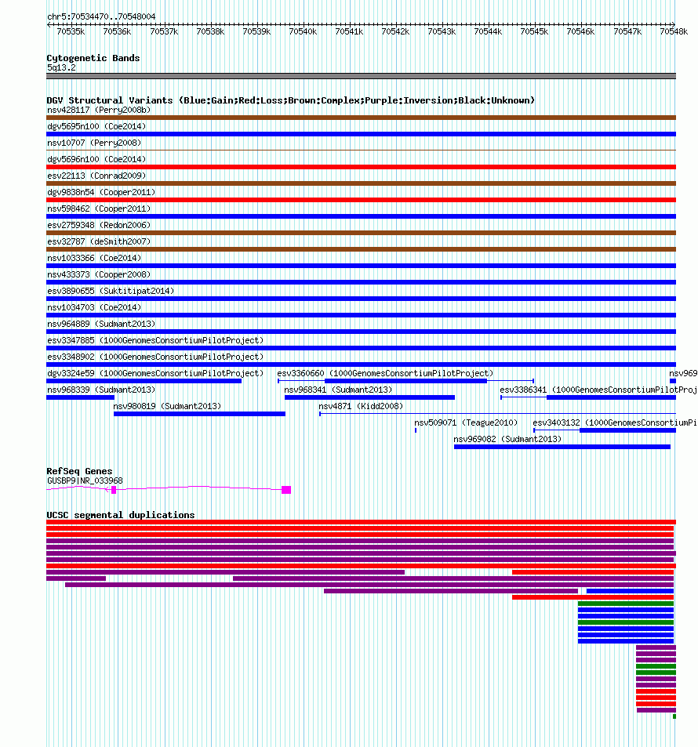Click the larger magenta GUSBP9 exon box
This screenshot has width=698, height=747.
(286, 490)
